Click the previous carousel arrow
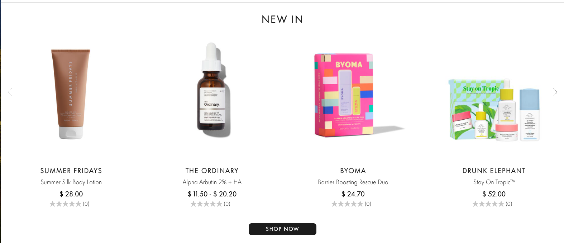The image size is (564, 243). (x=10, y=92)
